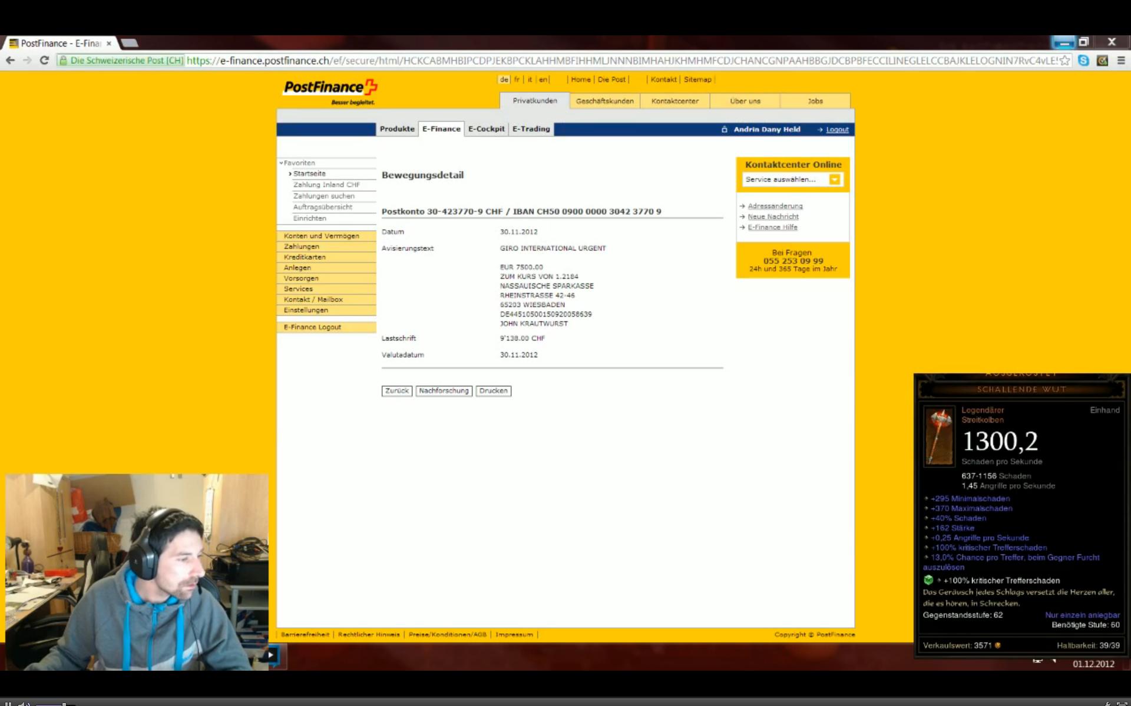Close the PostFinance browser tab
The height and width of the screenshot is (706, 1131).
coord(109,43)
